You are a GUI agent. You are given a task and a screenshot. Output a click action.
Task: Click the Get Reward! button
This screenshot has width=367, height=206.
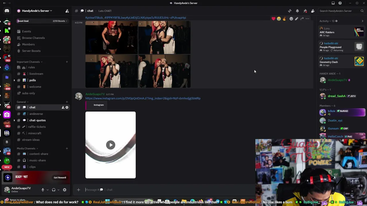pos(60,178)
